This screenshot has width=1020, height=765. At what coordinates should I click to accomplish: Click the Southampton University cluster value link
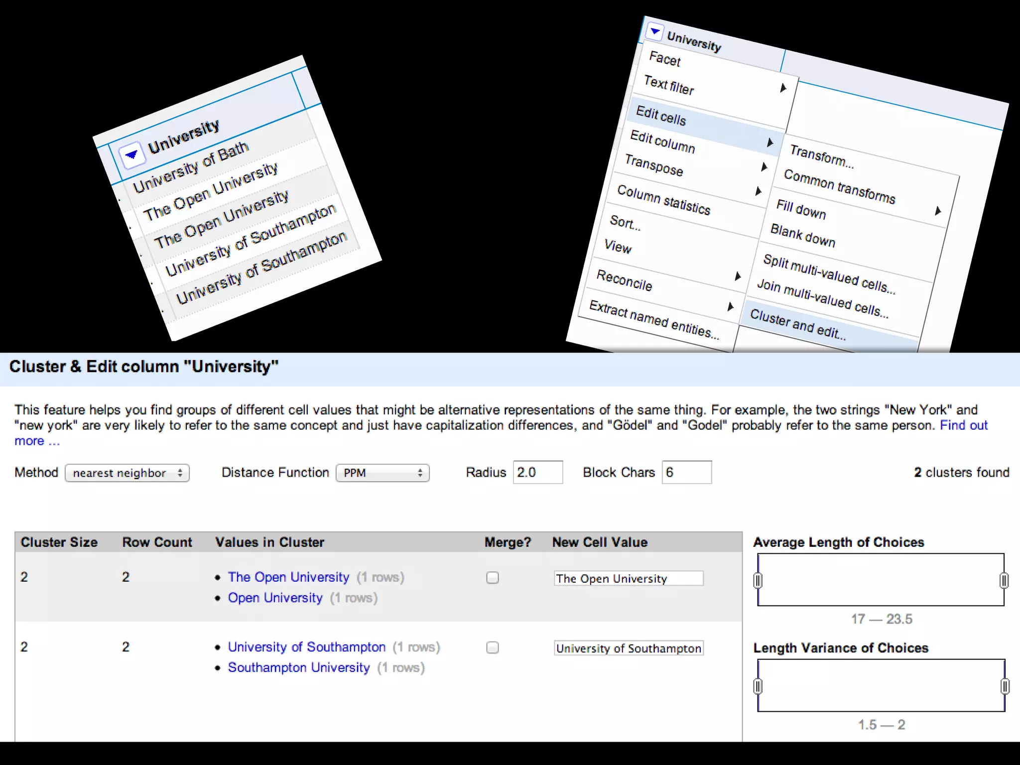coord(299,667)
